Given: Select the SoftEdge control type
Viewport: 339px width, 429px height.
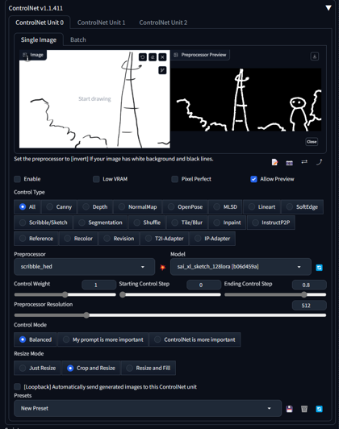Looking at the screenshot, I should tap(303, 206).
